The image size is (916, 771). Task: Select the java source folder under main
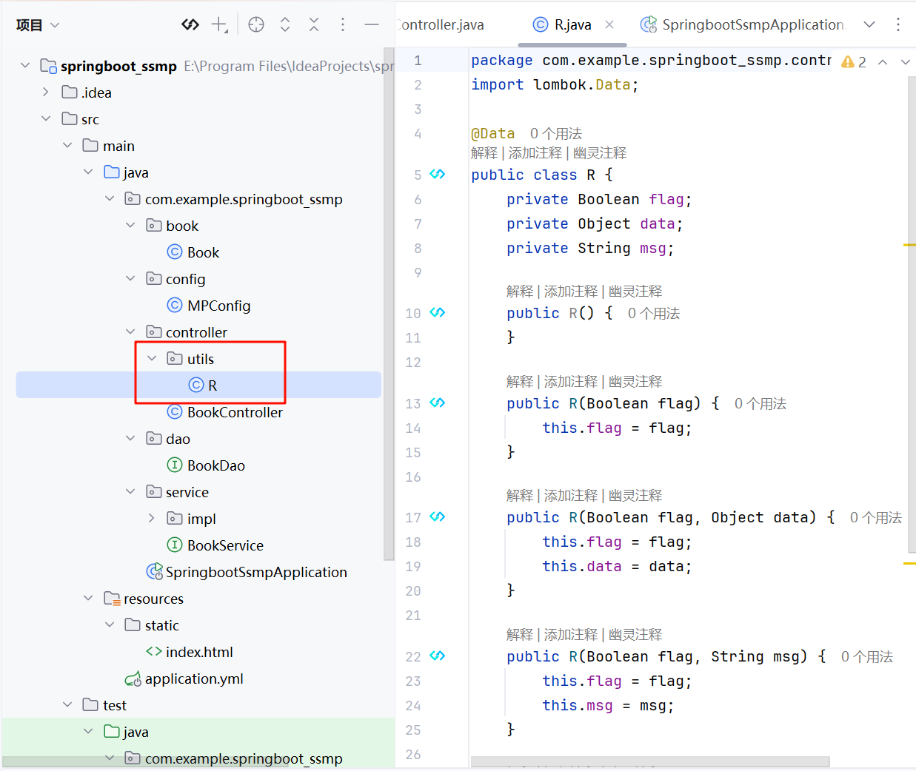(127, 172)
